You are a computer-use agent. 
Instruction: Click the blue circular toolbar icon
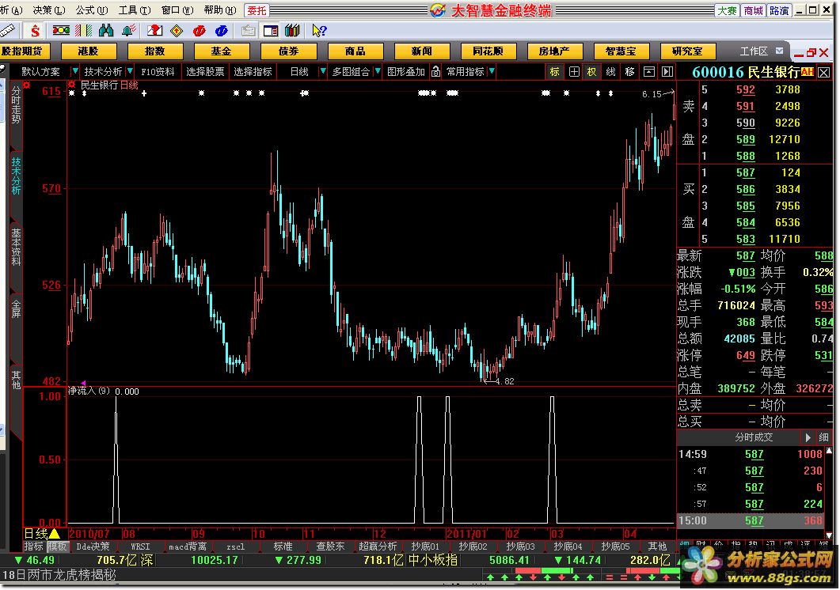pyautogui.click(x=221, y=31)
